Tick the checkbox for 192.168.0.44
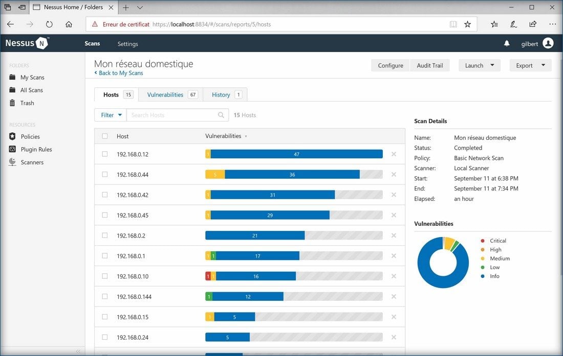The image size is (563, 356). (x=105, y=174)
